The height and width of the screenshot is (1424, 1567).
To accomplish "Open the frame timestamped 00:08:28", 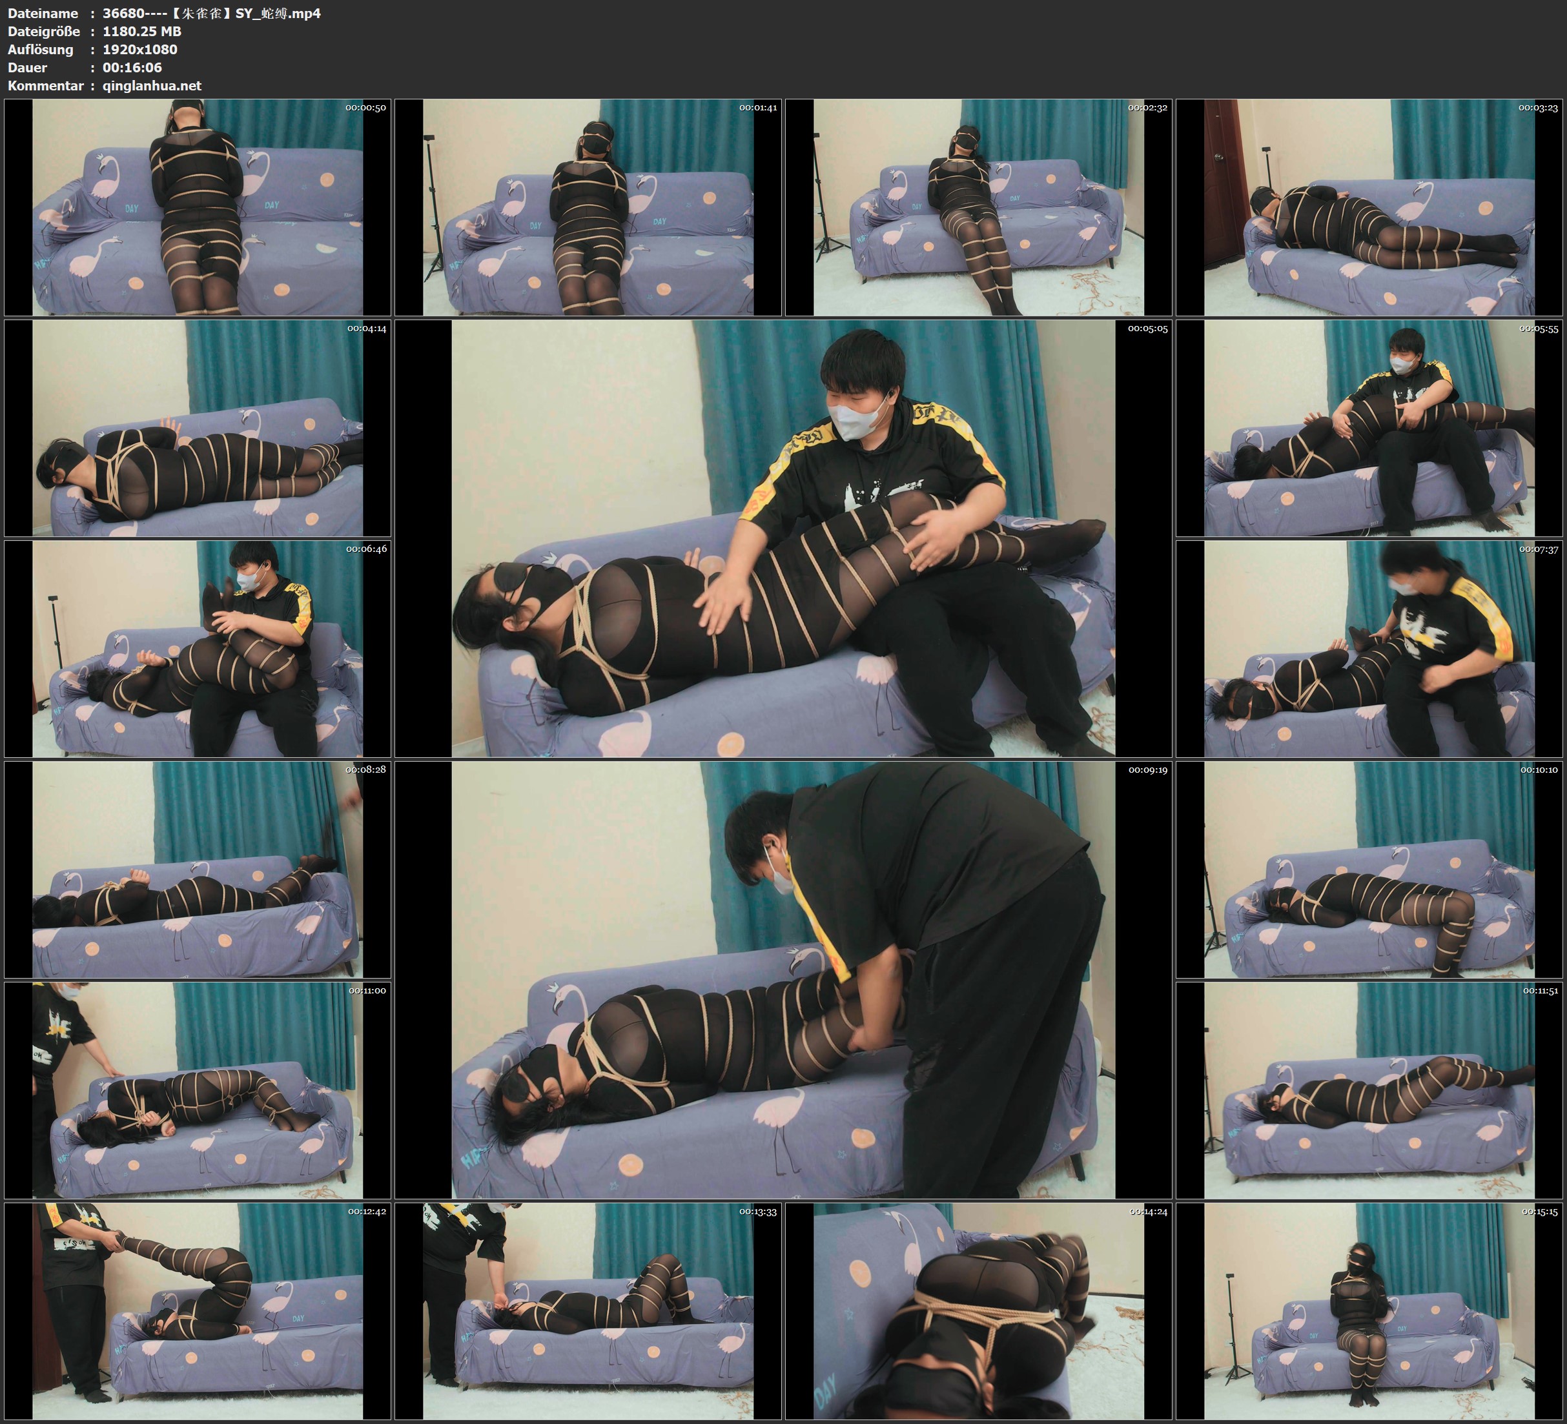I will [x=198, y=869].
